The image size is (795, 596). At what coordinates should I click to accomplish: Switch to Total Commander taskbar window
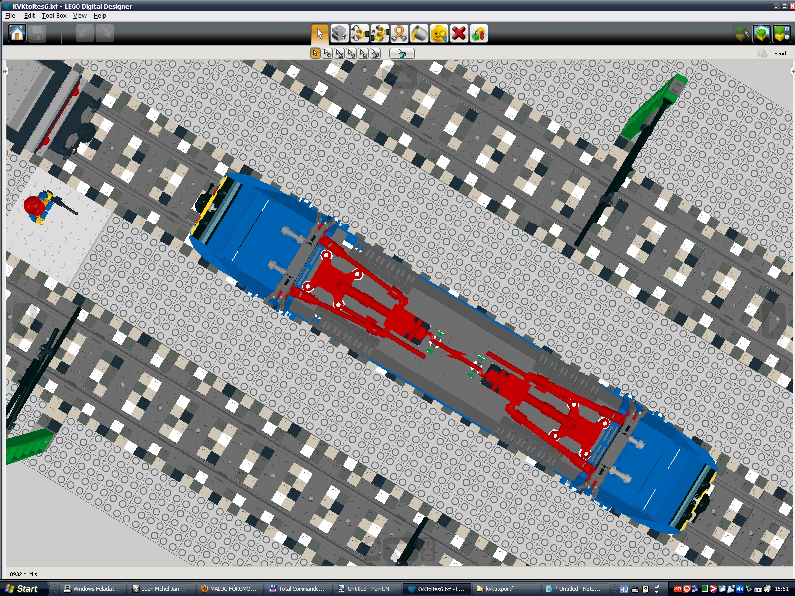[x=298, y=589]
